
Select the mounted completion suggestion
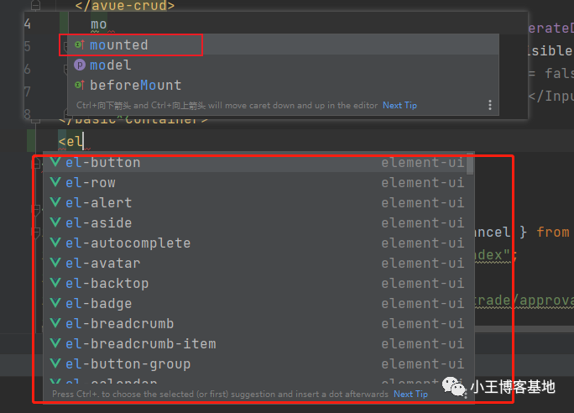pos(283,44)
